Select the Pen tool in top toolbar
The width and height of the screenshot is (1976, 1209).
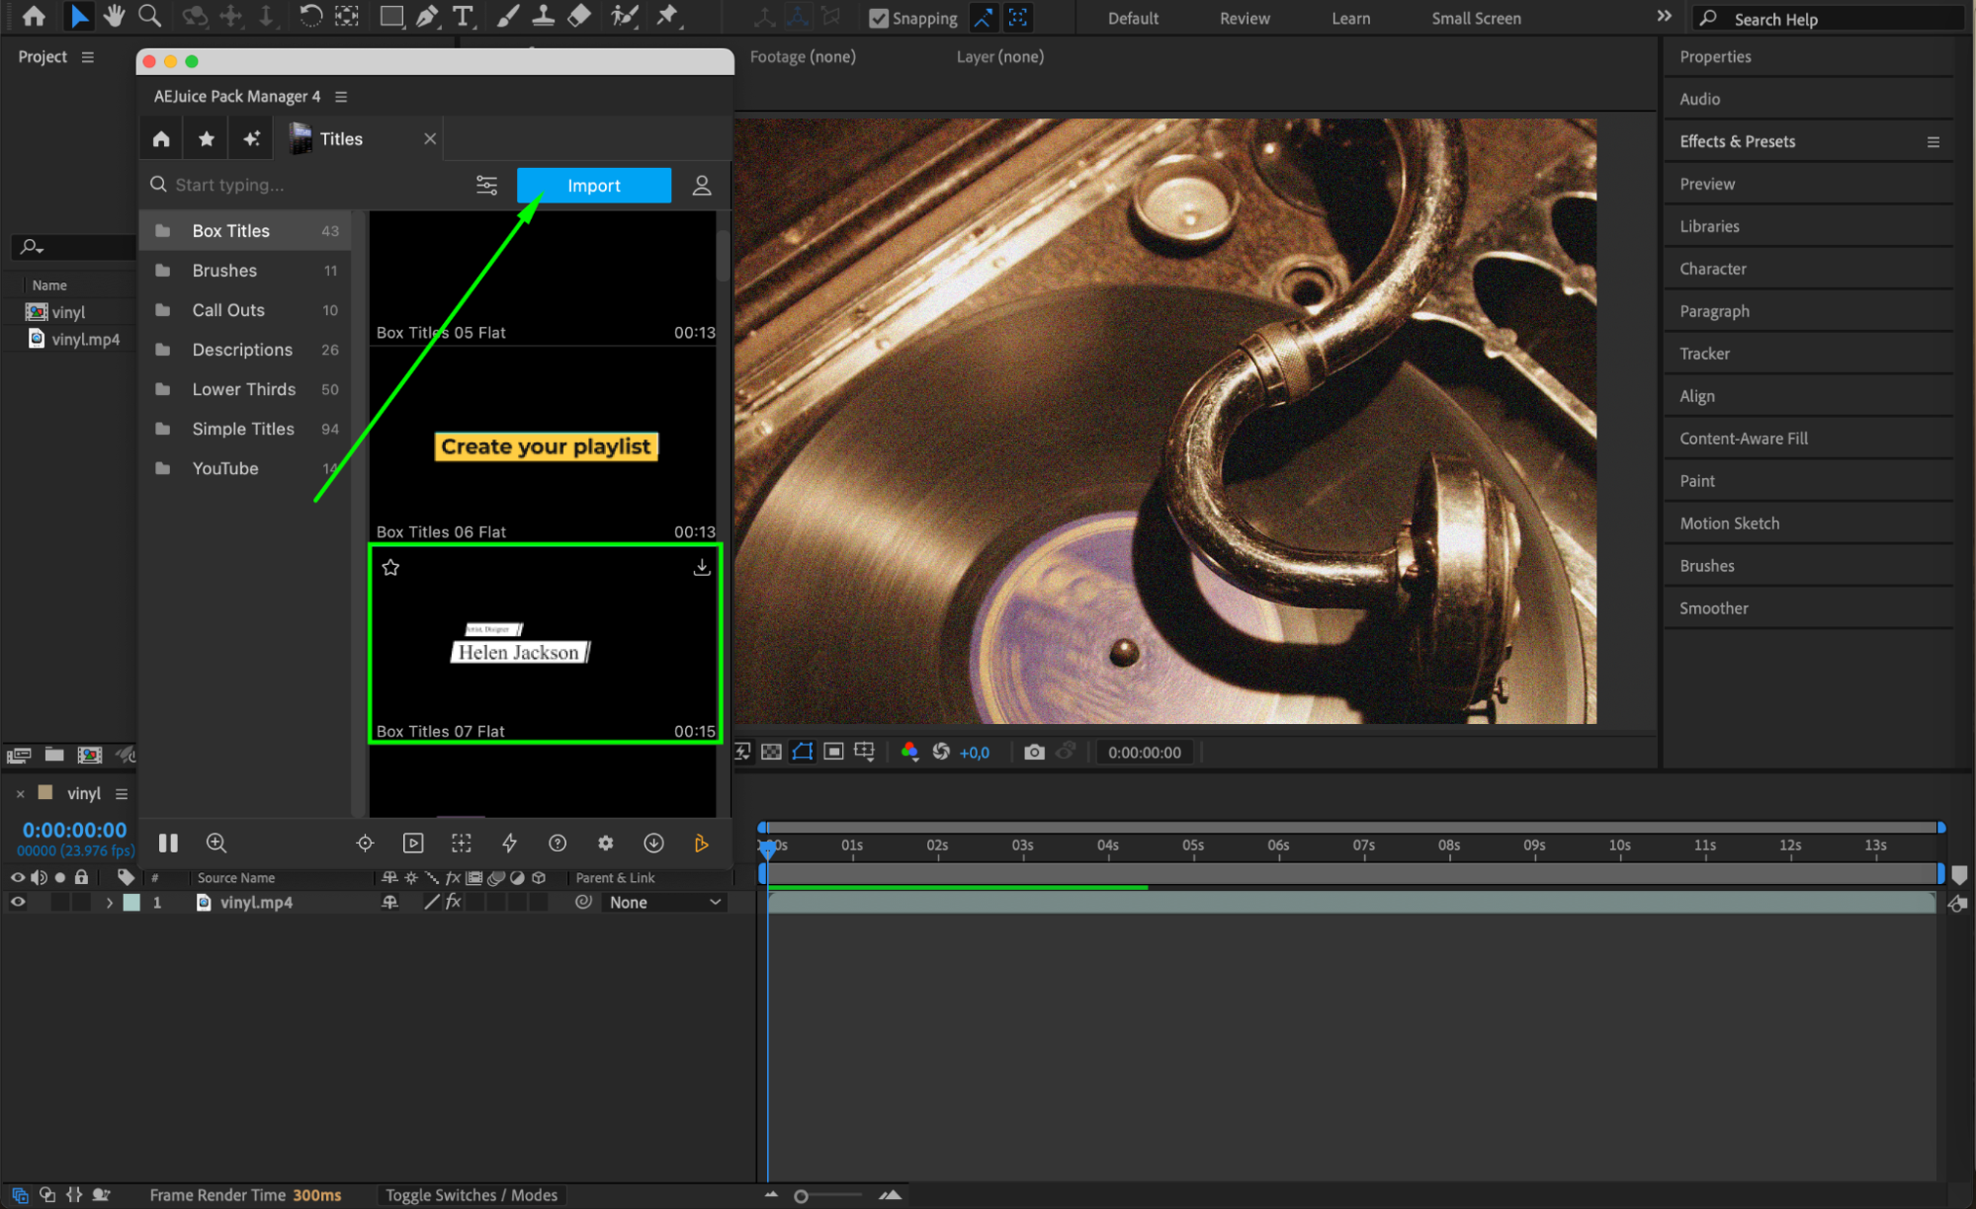point(427,16)
